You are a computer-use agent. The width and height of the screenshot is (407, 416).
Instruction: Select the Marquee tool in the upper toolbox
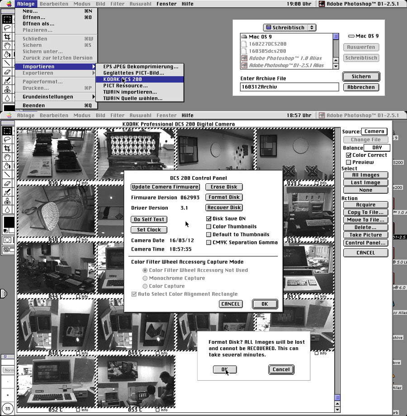point(7,19)
